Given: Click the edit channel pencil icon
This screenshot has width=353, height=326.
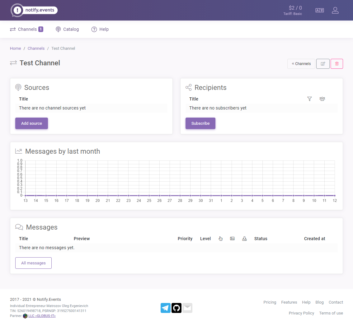Looking at the screenshot, I should [x=323, y=64].
